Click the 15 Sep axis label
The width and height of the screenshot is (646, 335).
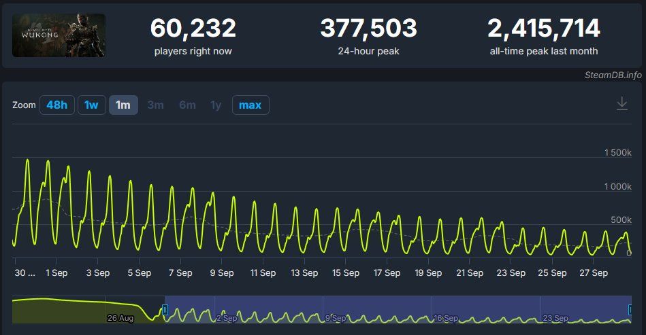coord(346,273)
